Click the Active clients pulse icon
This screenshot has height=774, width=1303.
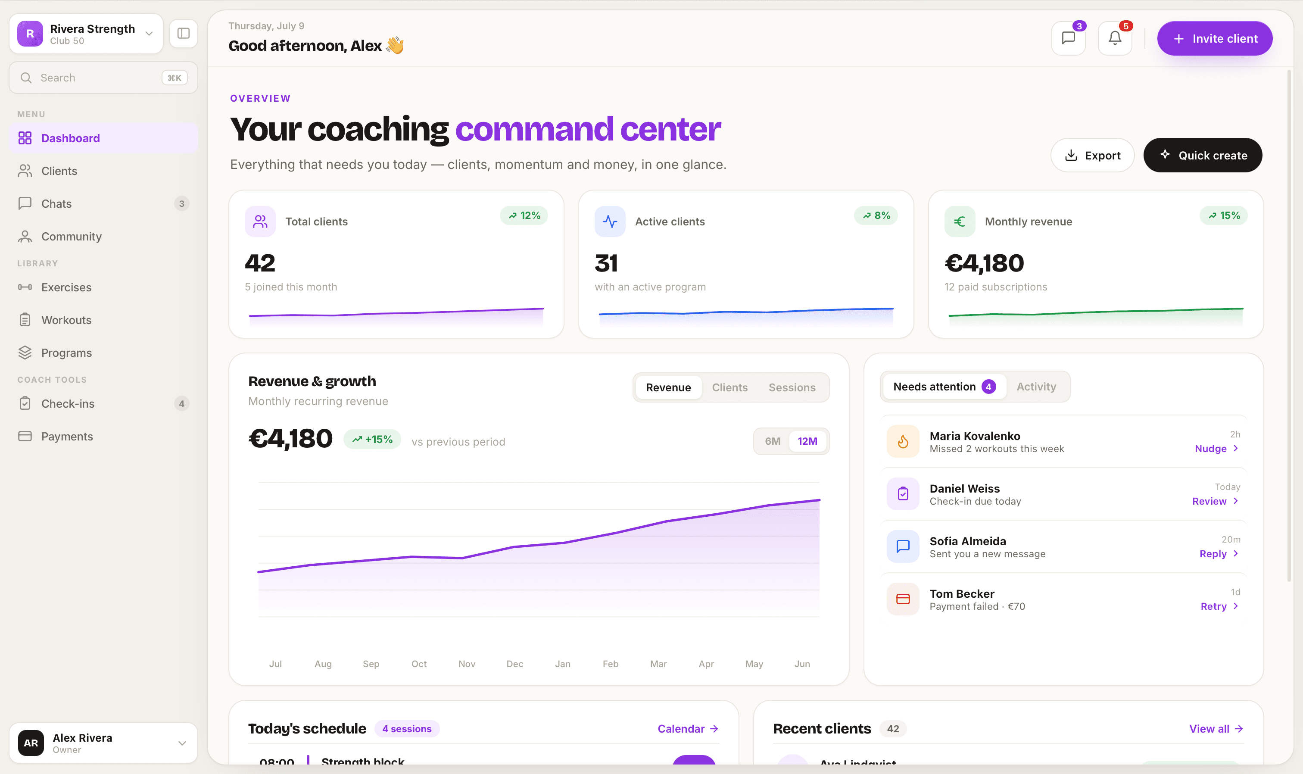pos(610,222)
